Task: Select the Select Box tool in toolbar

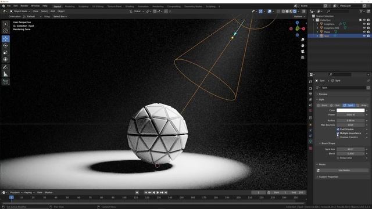Action: (x=5, y=24)
